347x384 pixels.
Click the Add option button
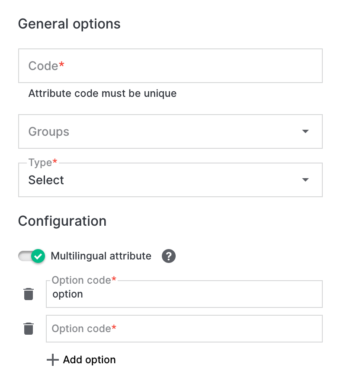point(81,359)
